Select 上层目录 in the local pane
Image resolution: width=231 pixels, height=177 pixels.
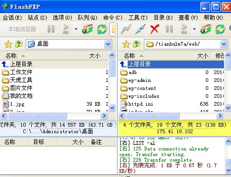point(54,64)
